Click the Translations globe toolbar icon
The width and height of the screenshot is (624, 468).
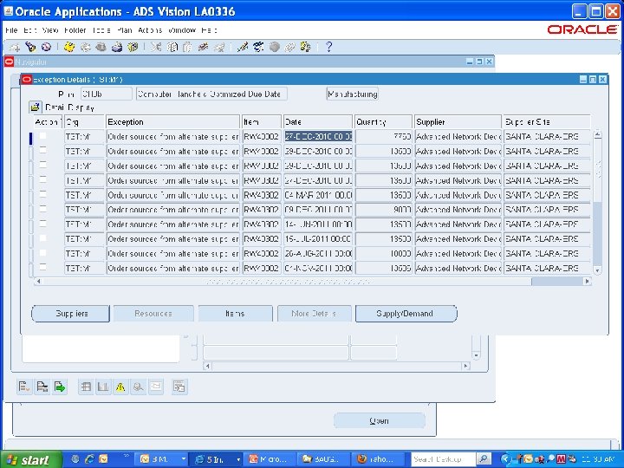point(274,48)
